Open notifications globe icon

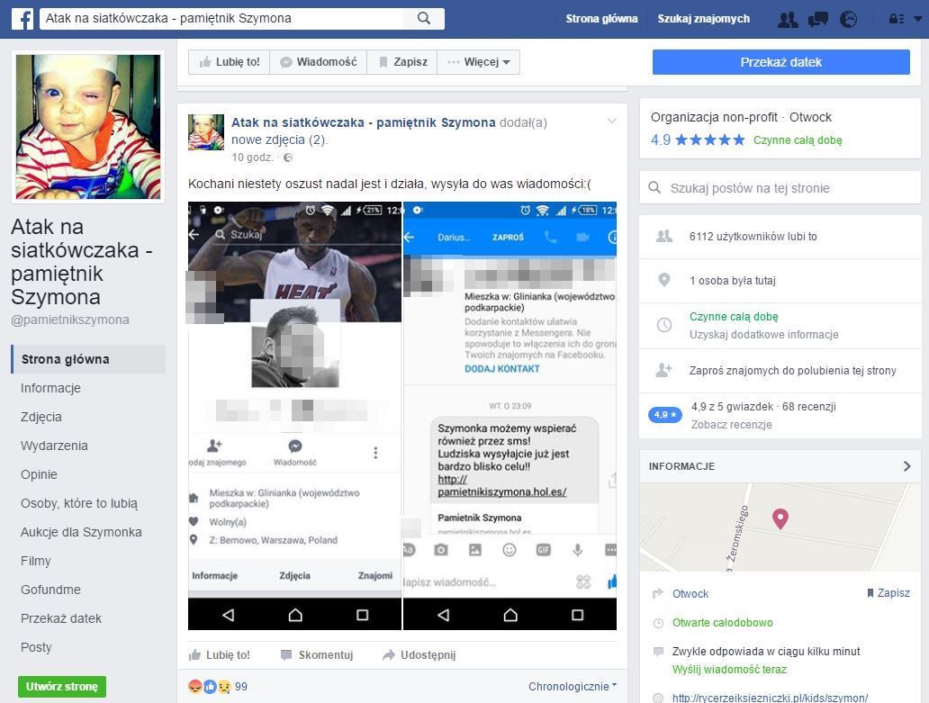848,19
